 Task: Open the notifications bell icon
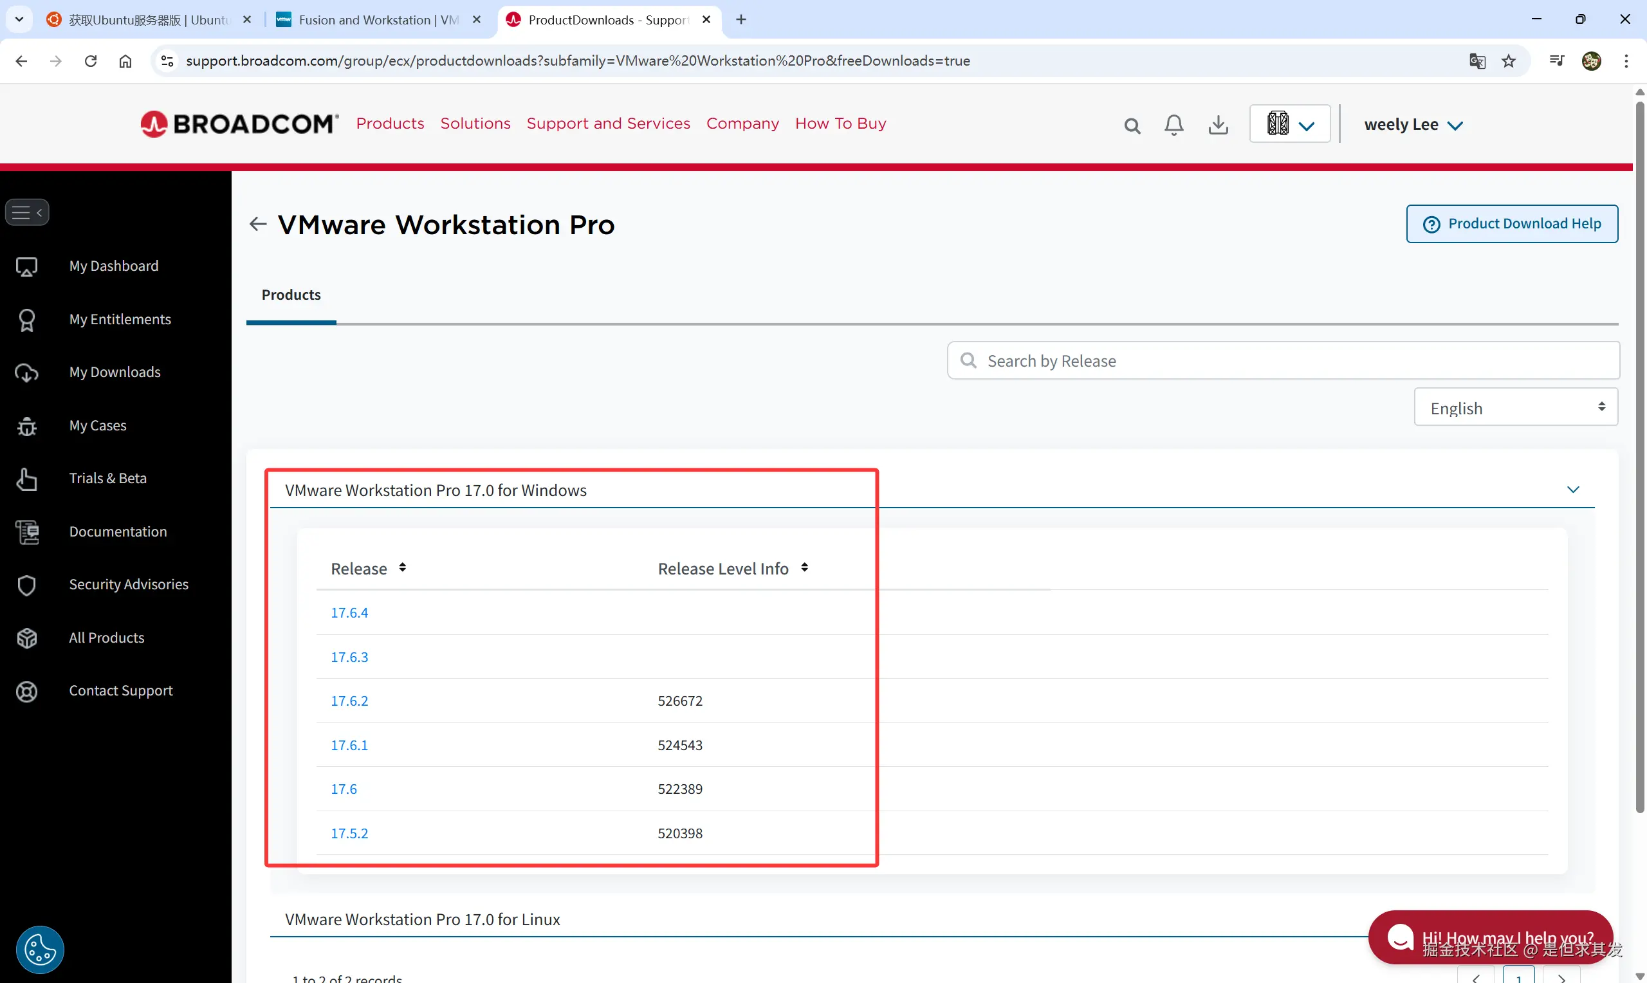tap(1173, 125)
